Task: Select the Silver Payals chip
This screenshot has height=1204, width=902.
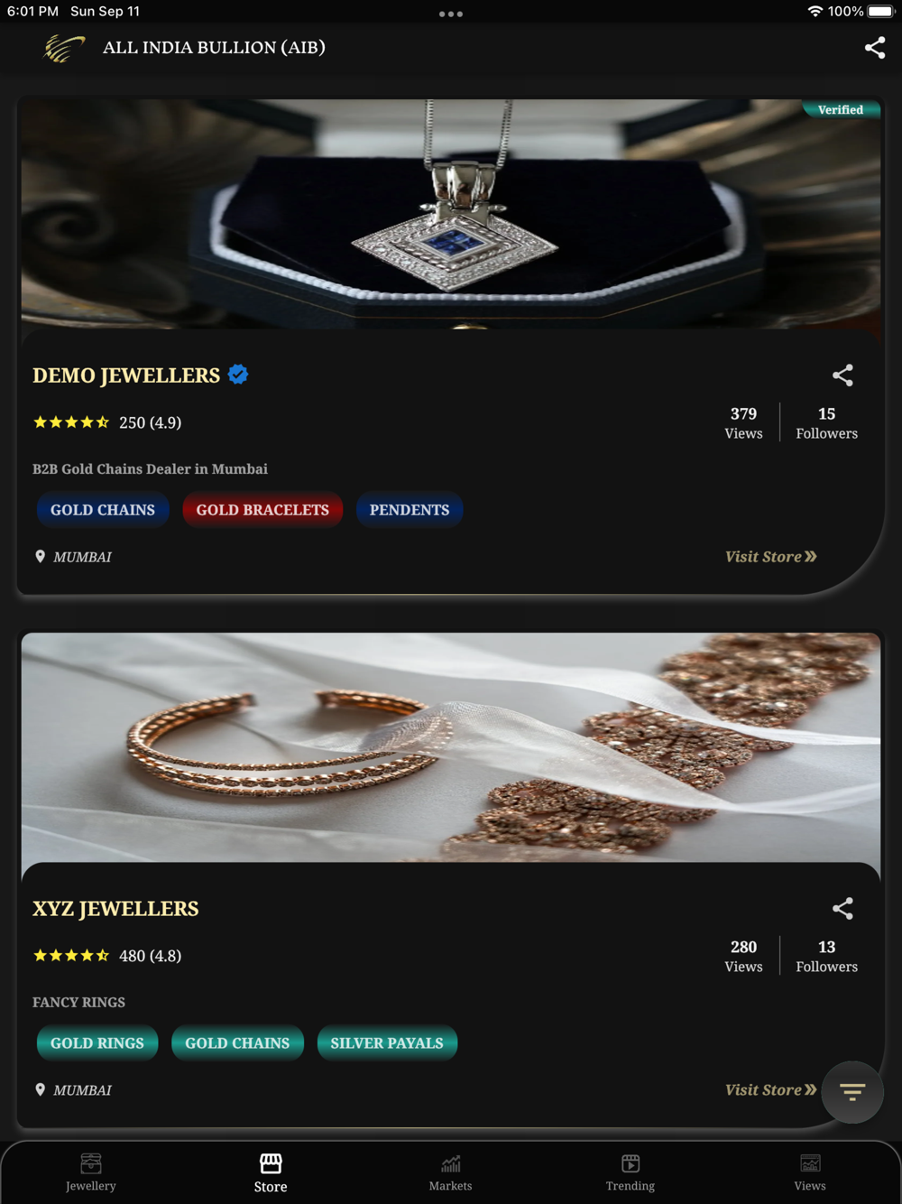Action: click(387, 1043)
